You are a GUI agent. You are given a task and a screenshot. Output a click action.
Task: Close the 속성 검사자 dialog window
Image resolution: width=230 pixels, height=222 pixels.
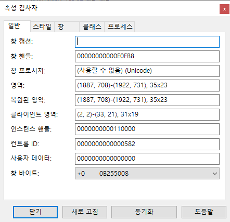tap(224, 9)
